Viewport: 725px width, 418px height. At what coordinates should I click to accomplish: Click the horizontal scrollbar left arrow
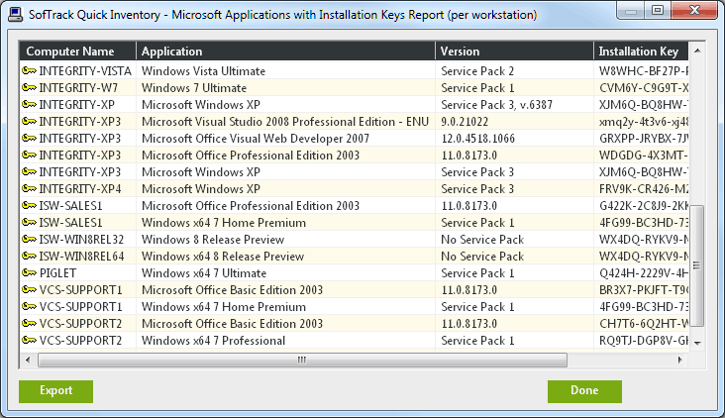(x=28, y=360)
